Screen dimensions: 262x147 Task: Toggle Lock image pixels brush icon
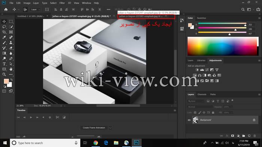199,113
